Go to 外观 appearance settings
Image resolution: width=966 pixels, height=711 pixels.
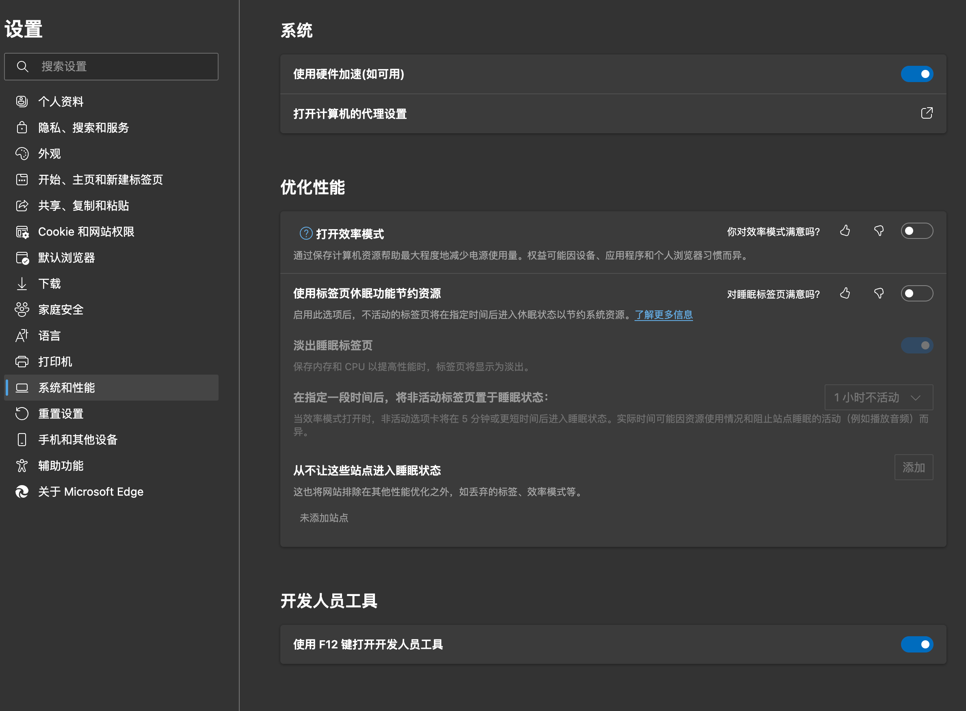49,154
